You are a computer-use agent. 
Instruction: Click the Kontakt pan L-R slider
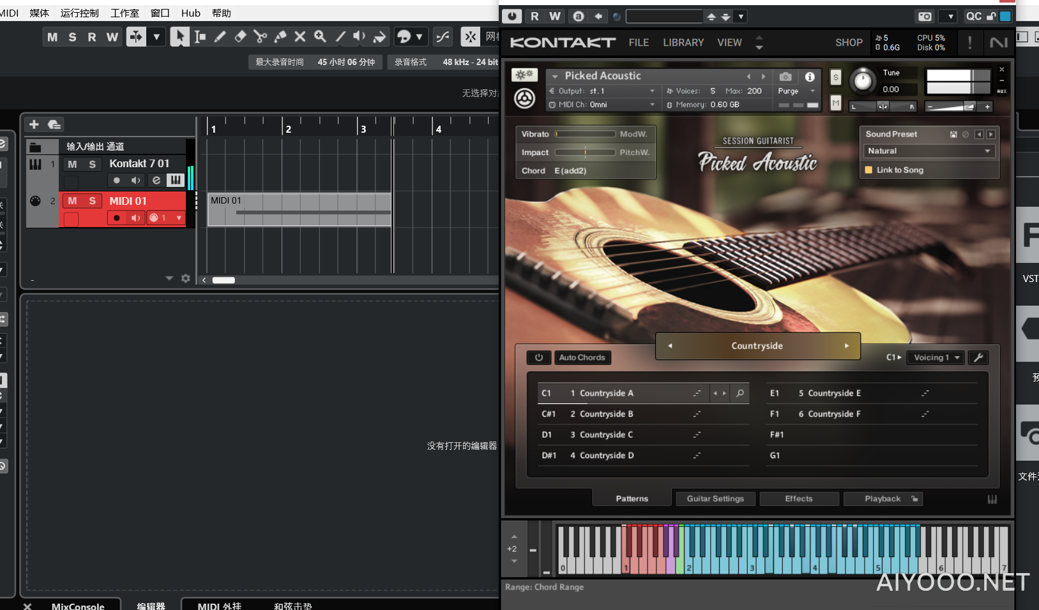click(883, 107)
